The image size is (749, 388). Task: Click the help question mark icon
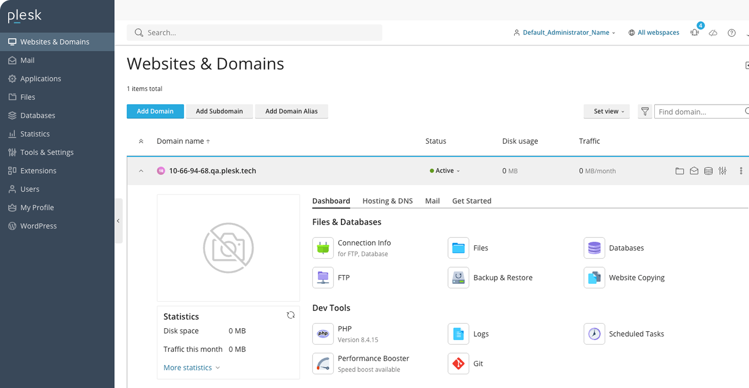[731, 33]
